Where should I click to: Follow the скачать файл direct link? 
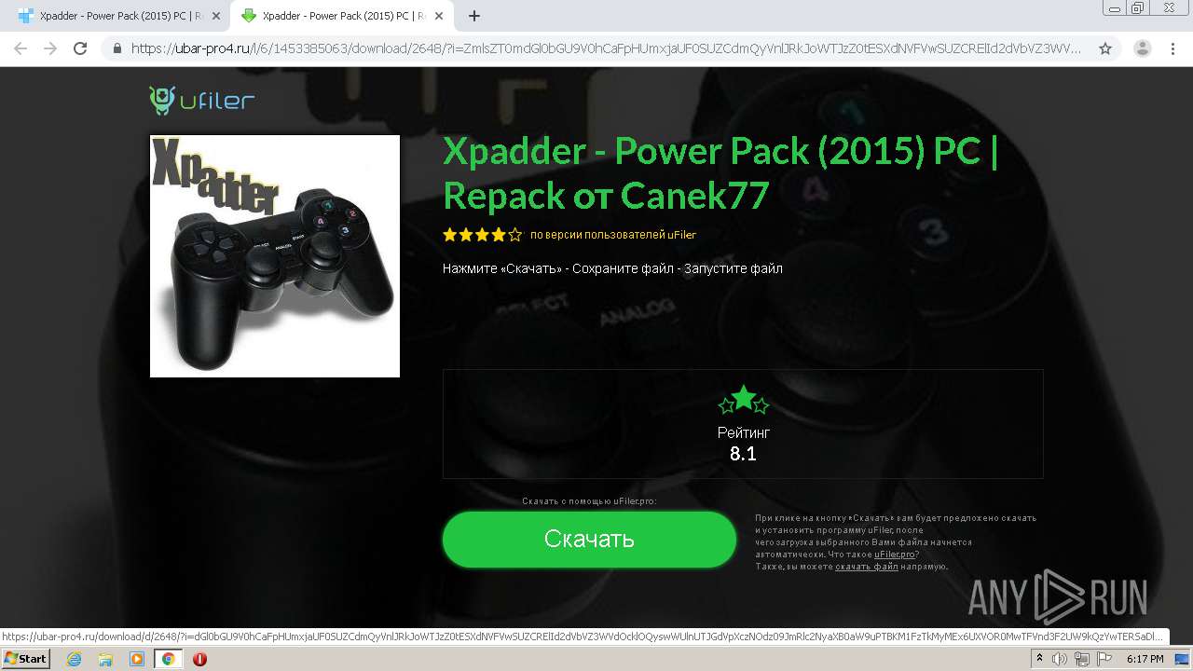(867, 567)
